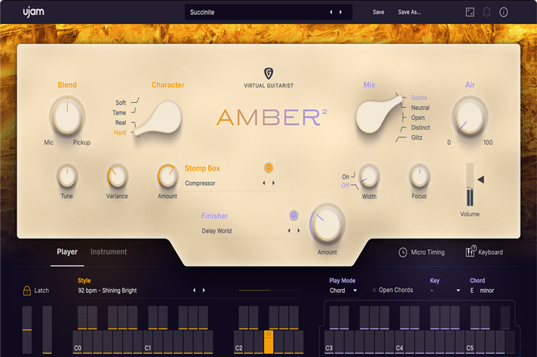This screenshot has height=357, width=537.
Task: Switch to the Player tab
Action: click(x=67, y=252)
